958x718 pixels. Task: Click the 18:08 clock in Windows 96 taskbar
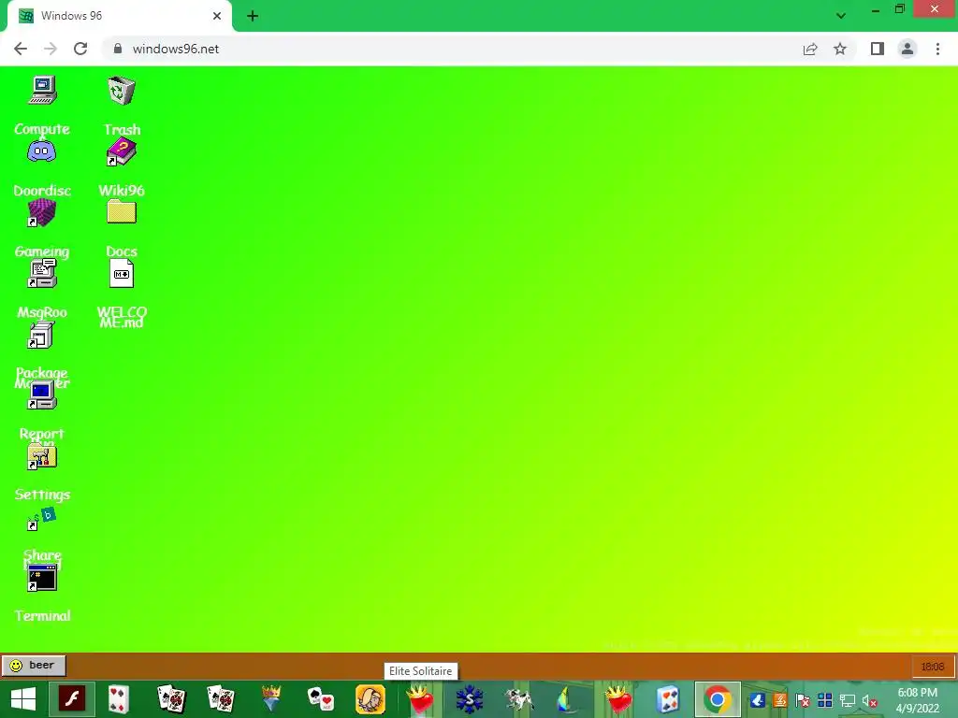pyautogui.click(x=933, y=666)
